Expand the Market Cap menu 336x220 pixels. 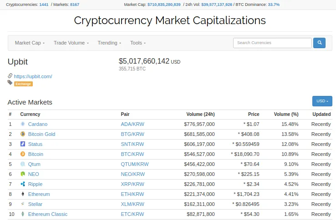30,43
